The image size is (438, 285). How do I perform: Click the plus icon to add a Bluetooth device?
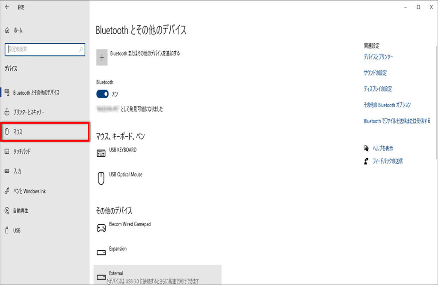click(102, 57)
